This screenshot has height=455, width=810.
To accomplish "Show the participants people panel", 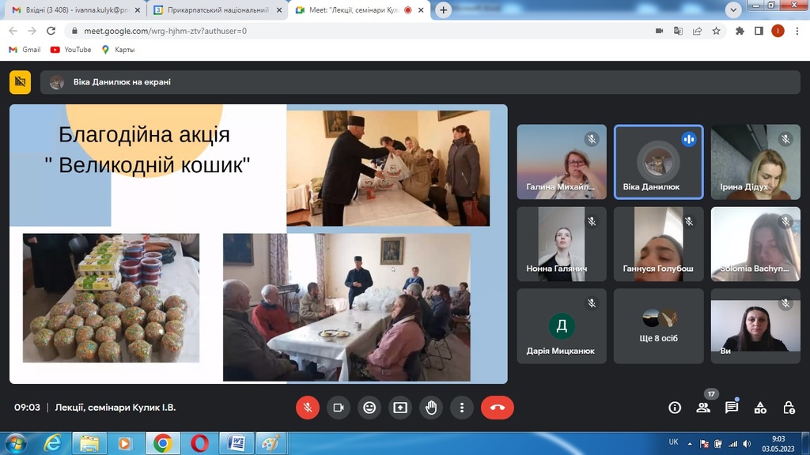I will tap(703, 408).
